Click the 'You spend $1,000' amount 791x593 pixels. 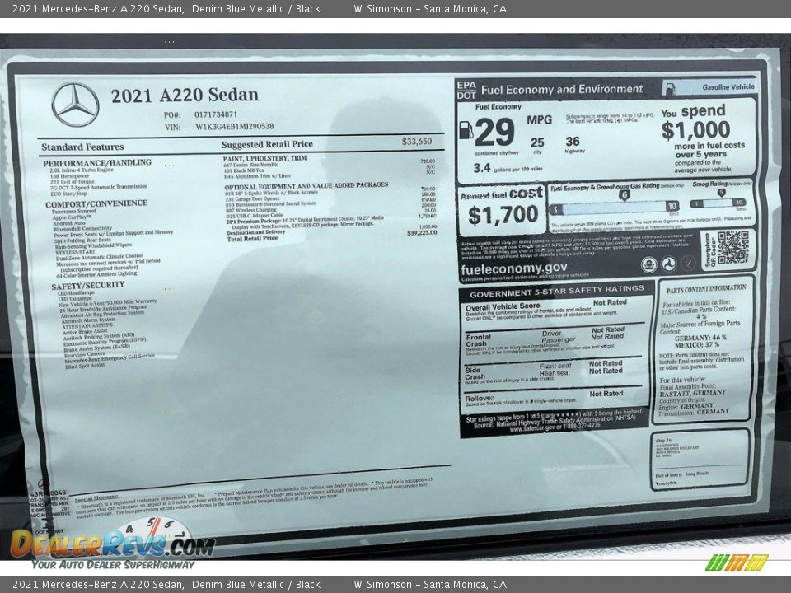click(695, 130)
